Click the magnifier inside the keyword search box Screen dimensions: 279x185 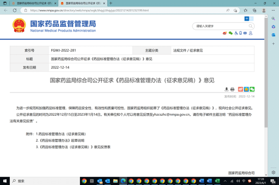[x=250, y=26]
